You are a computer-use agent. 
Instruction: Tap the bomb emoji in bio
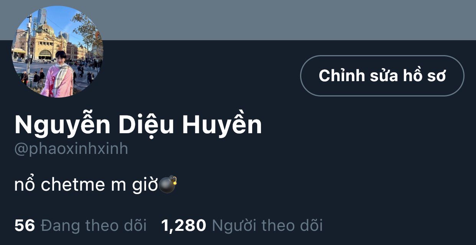tap(168, 184)
